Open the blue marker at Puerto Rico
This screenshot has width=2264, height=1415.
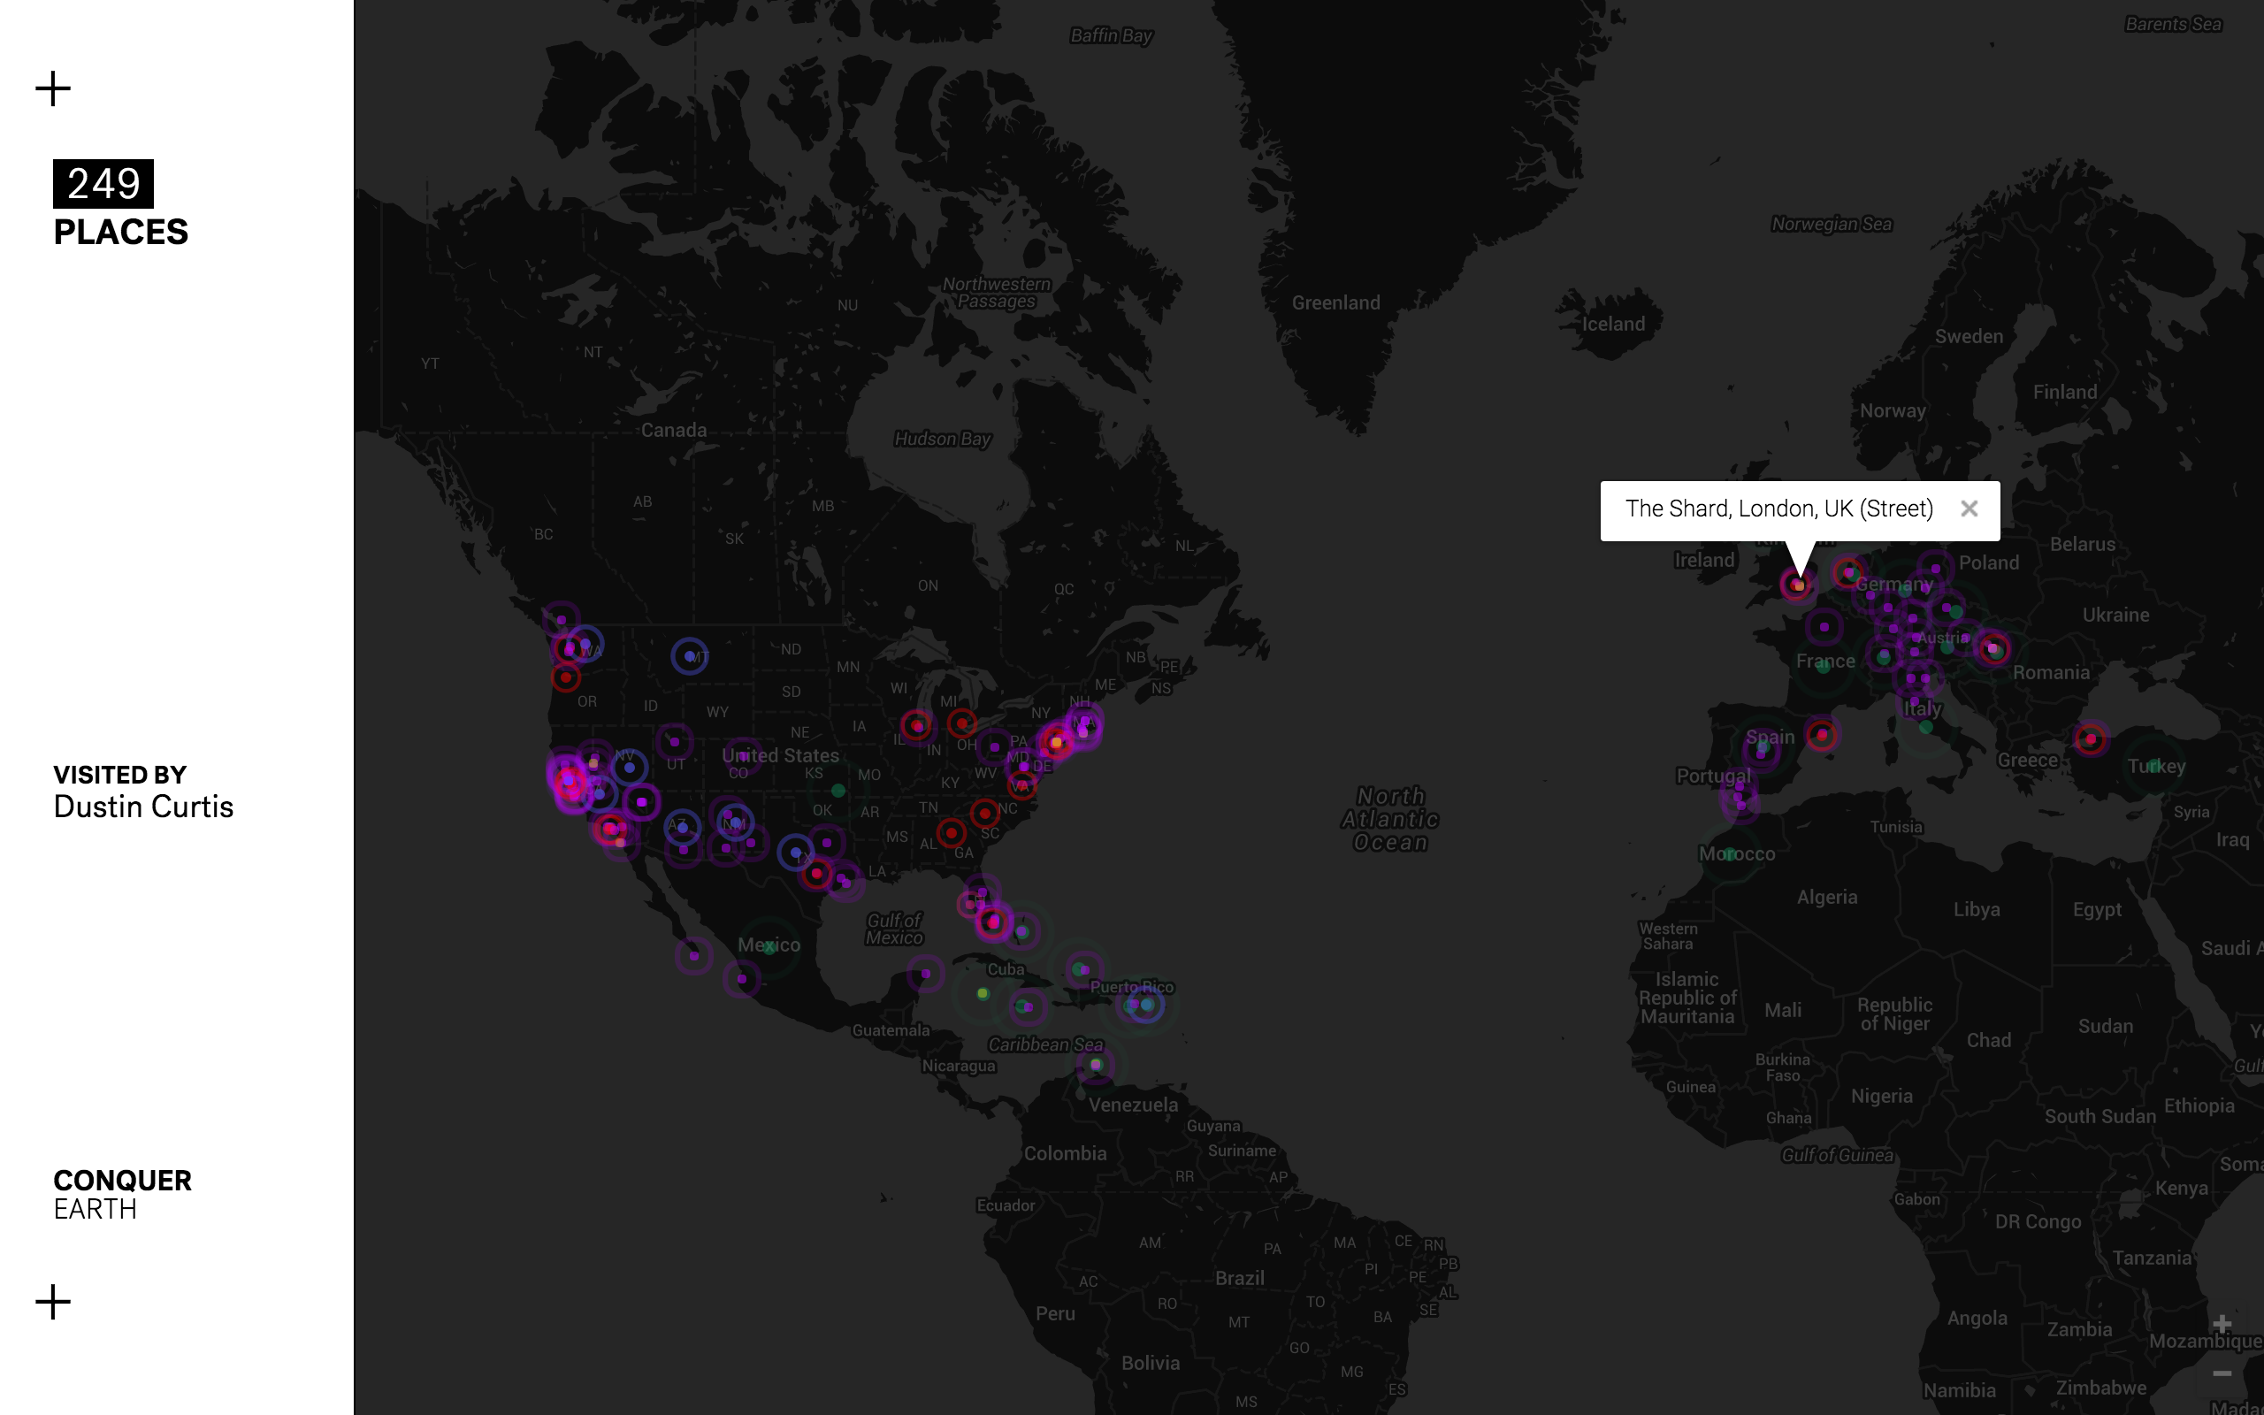(x=1146, y=1006)
